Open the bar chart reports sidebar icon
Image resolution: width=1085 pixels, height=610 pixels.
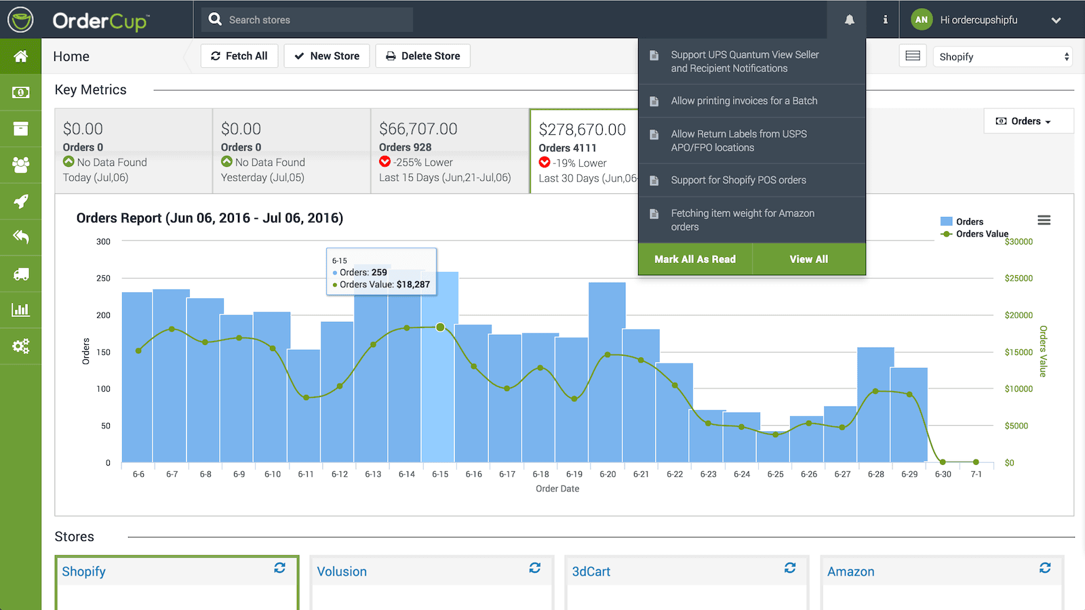coord(21,310)
